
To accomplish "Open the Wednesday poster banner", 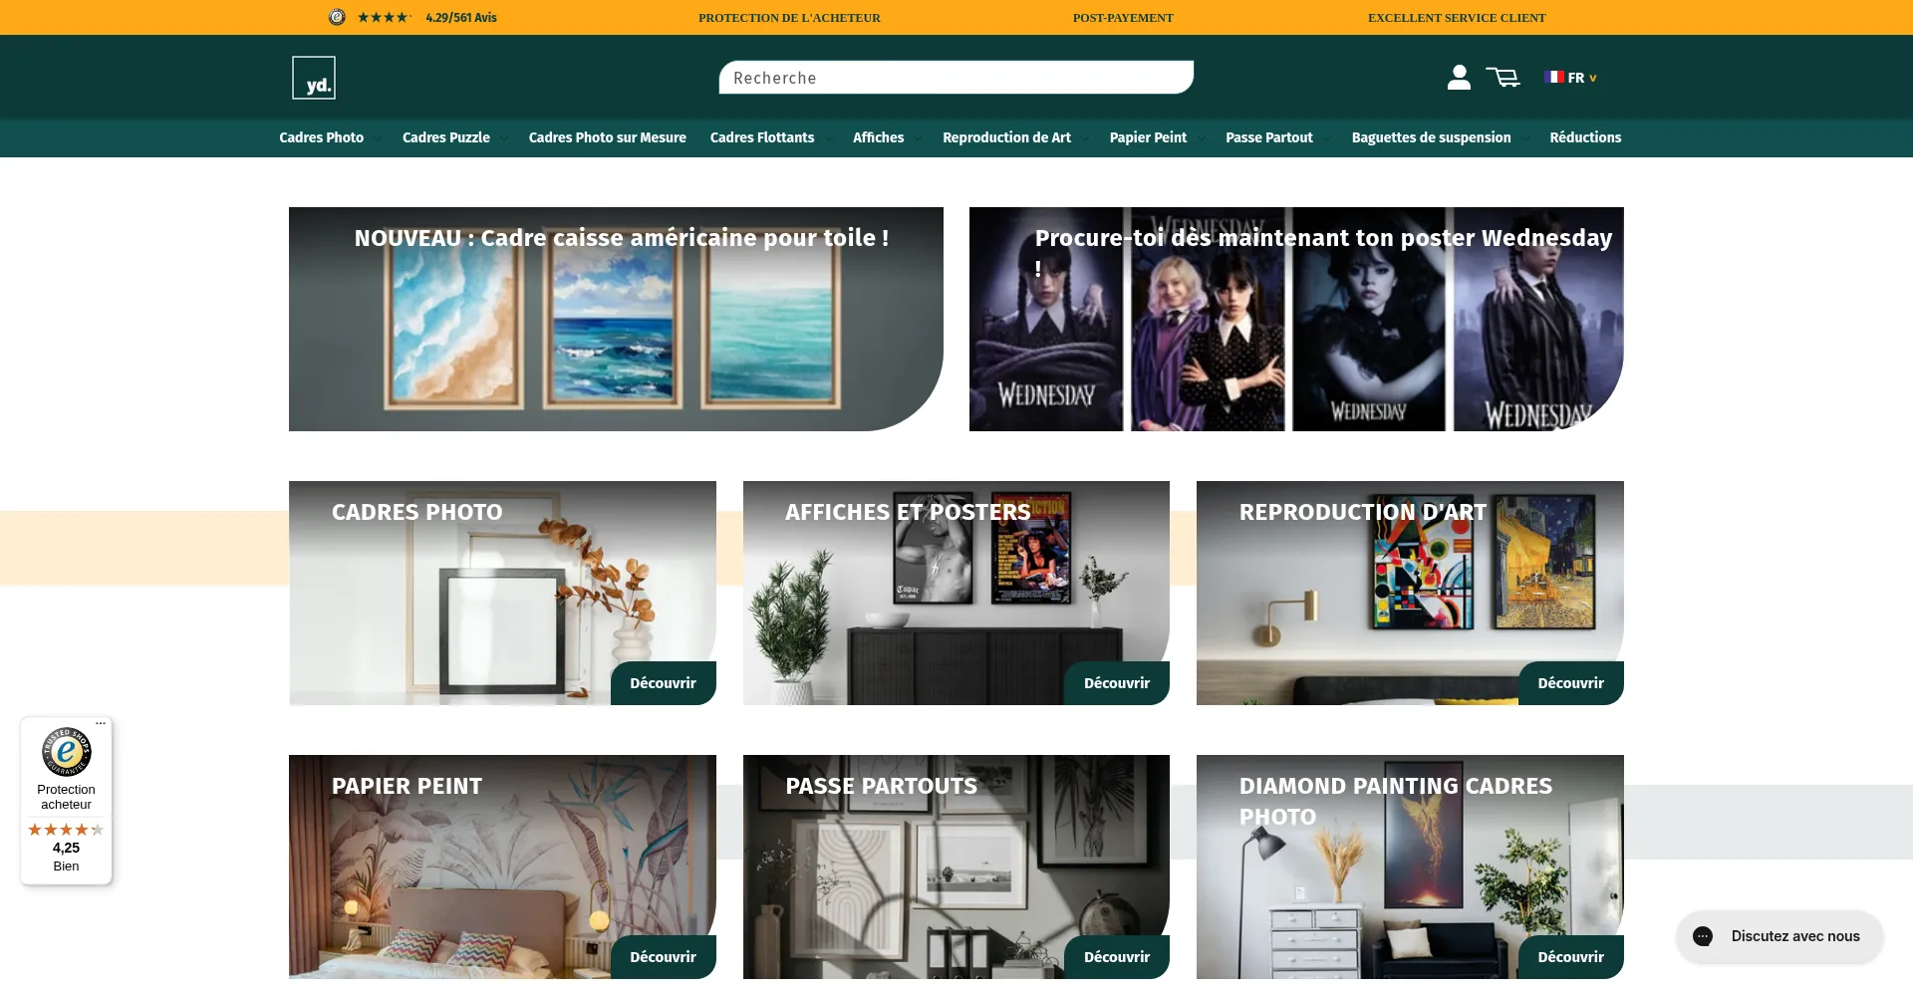I will 1296,319.
